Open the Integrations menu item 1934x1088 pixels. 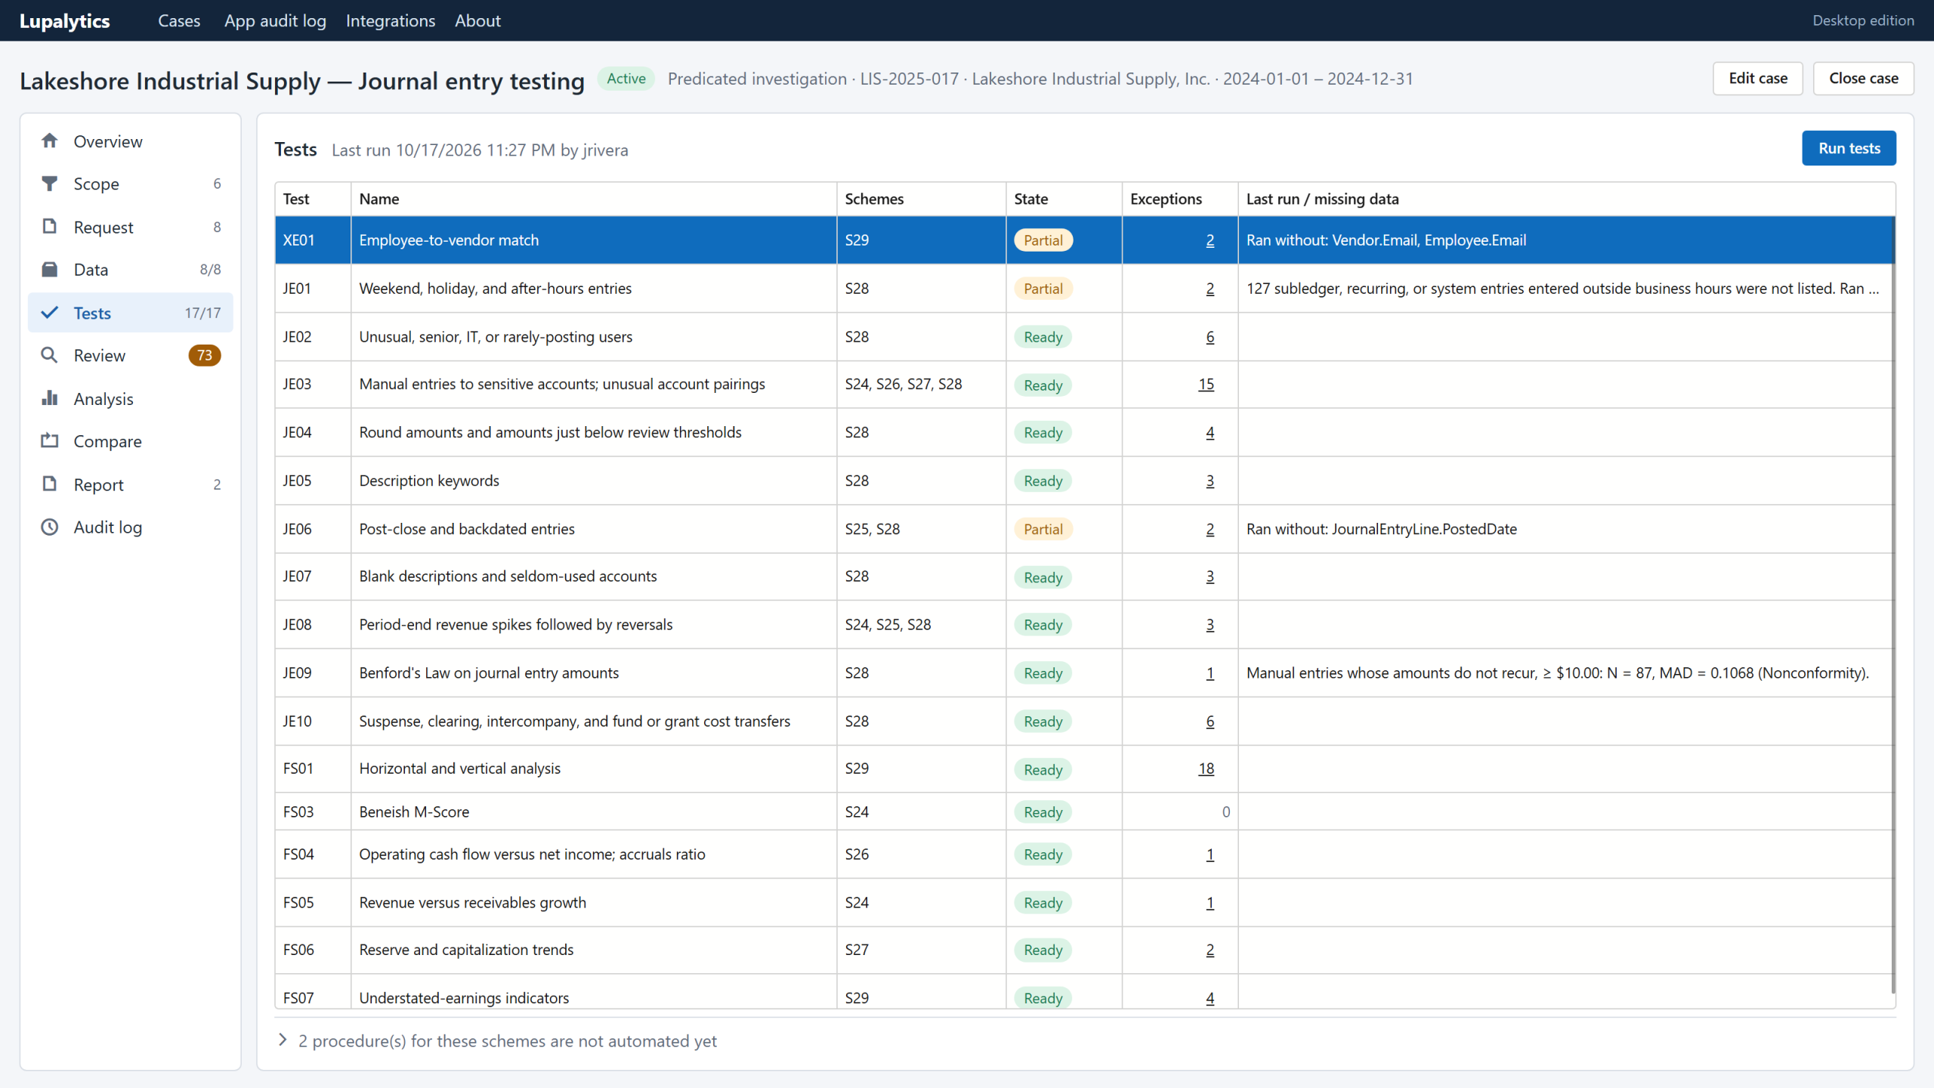pos(391,20)
